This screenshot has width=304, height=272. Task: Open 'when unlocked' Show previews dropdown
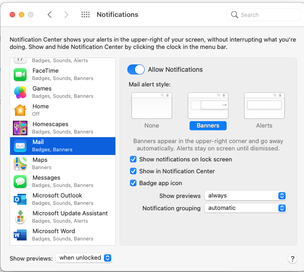84,258
